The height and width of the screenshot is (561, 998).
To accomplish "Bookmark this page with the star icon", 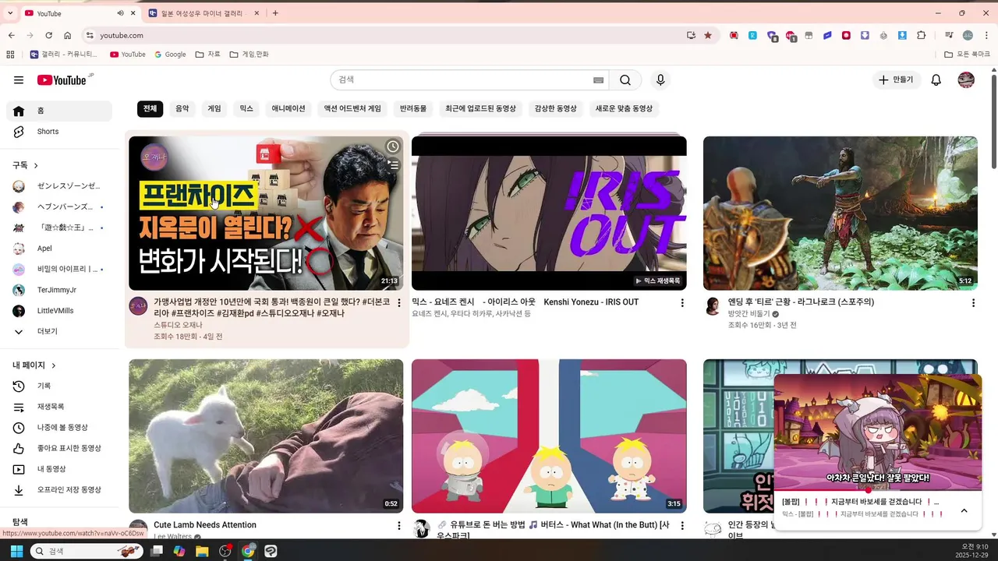I will click(x=708, y=35).
